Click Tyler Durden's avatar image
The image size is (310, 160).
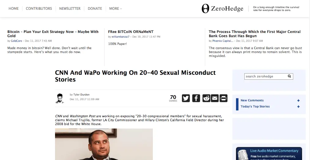pos(60,98)
